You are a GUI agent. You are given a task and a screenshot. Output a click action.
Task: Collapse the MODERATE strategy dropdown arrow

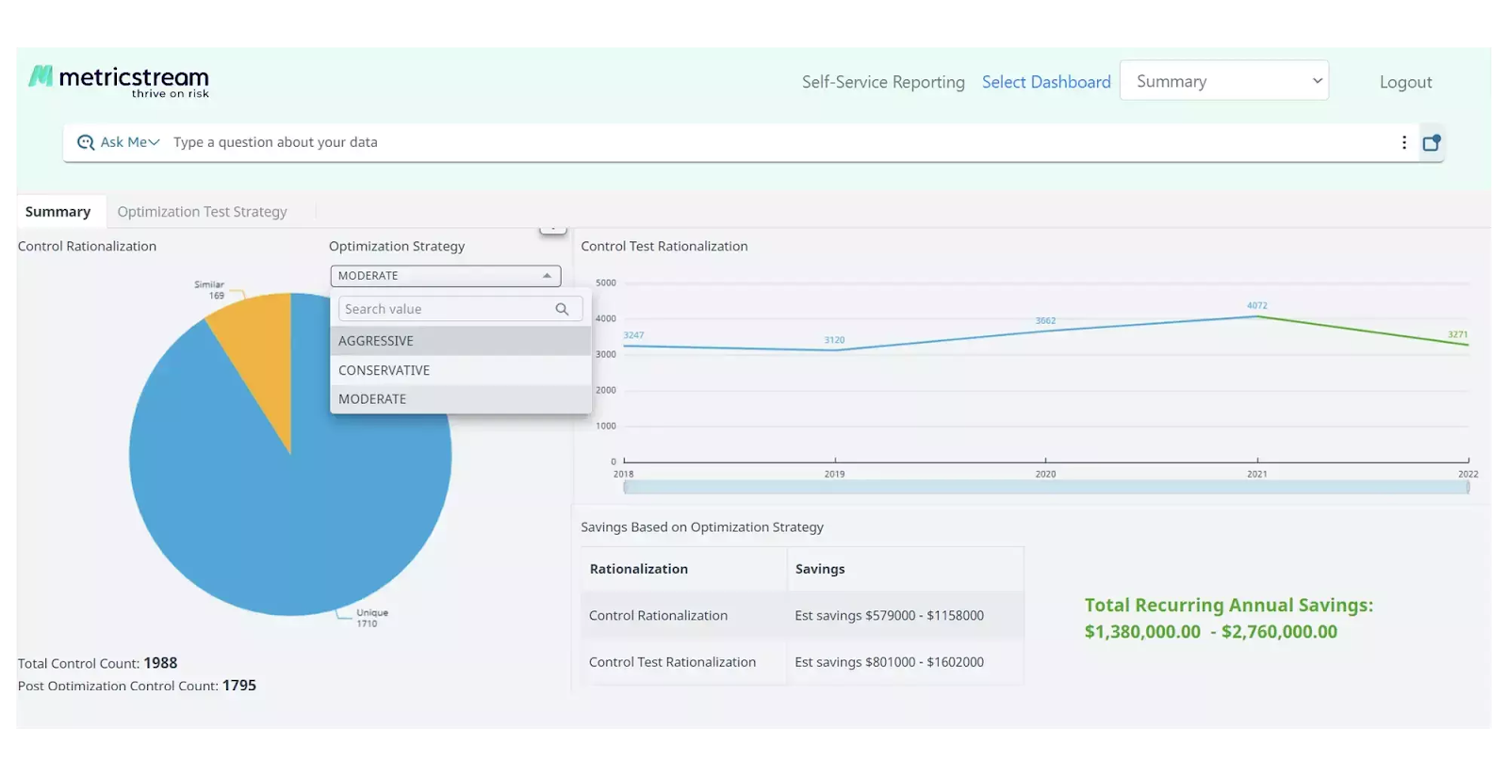point(547,276)
